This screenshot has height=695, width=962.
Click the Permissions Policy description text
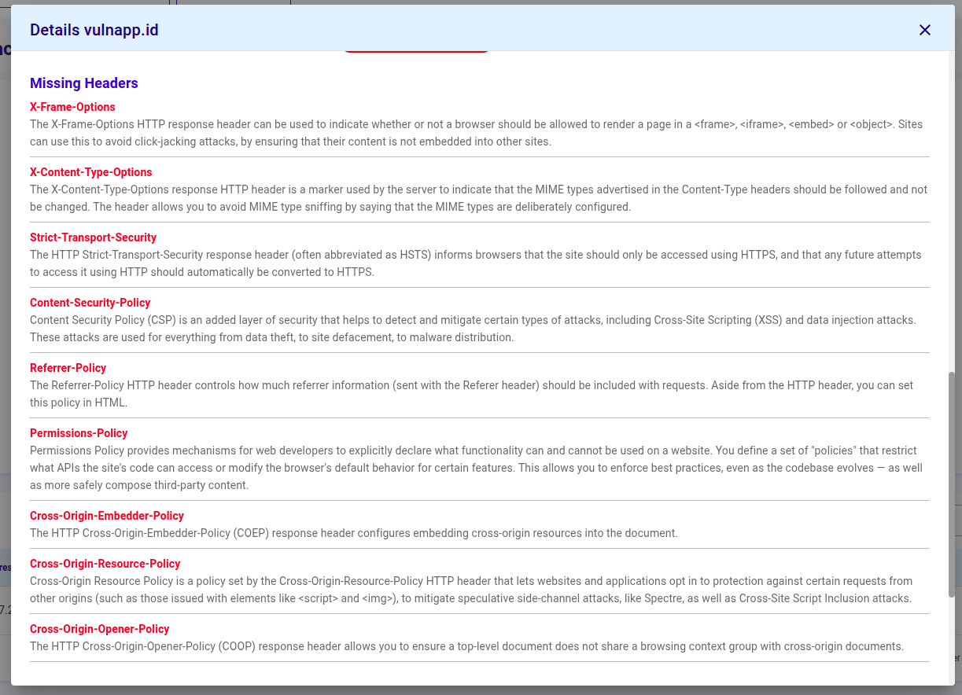click(x=472, y=468)
